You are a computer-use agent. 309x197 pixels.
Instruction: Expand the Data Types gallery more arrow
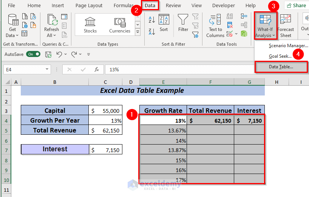coord(138,32)
